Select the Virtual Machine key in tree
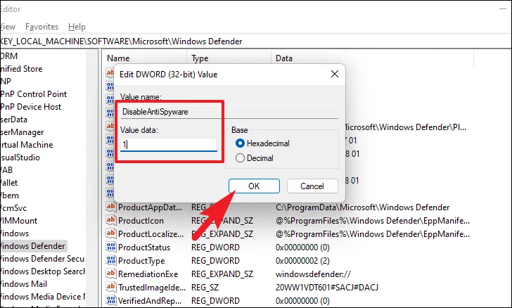The width and height of the screenshot is (512, 308). (27, 145)
